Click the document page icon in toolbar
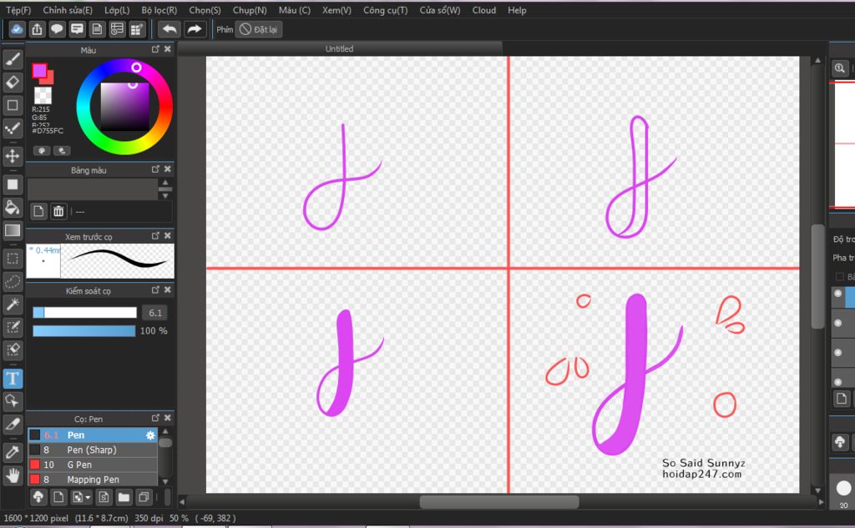The height and width of the screenshot is (528, 855). pos(97,29)
